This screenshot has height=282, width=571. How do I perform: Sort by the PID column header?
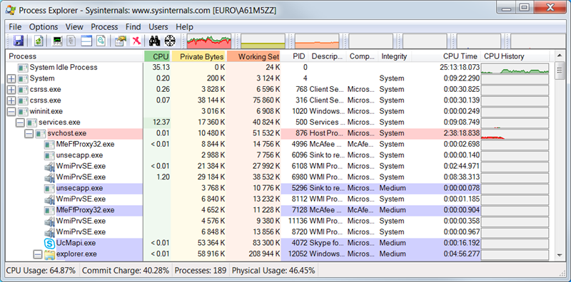click(295, 56)
